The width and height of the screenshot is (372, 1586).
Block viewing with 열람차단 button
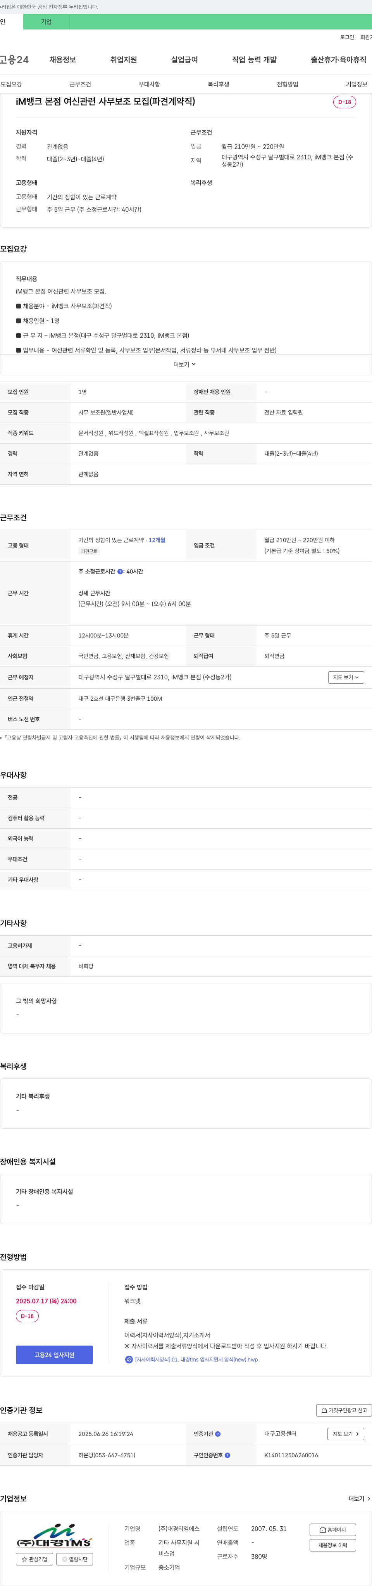point(74,1560)
